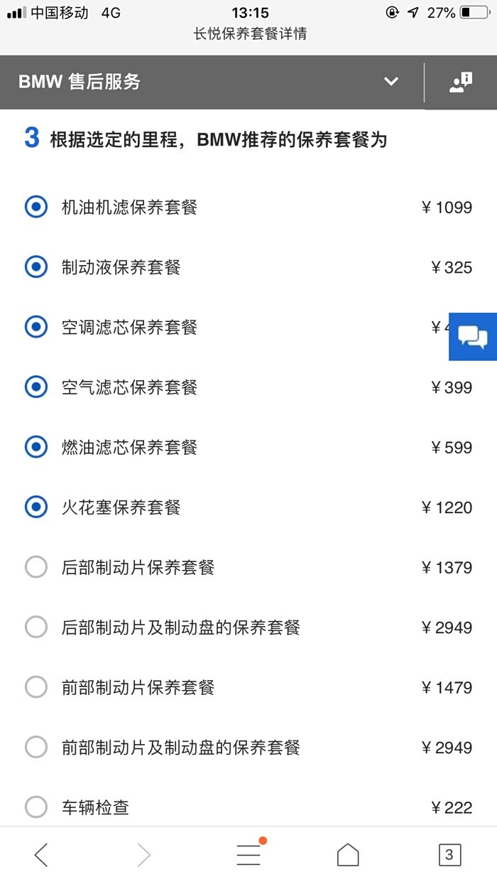Toggle off the 火花塞保养套餐 option

(36, 507)
